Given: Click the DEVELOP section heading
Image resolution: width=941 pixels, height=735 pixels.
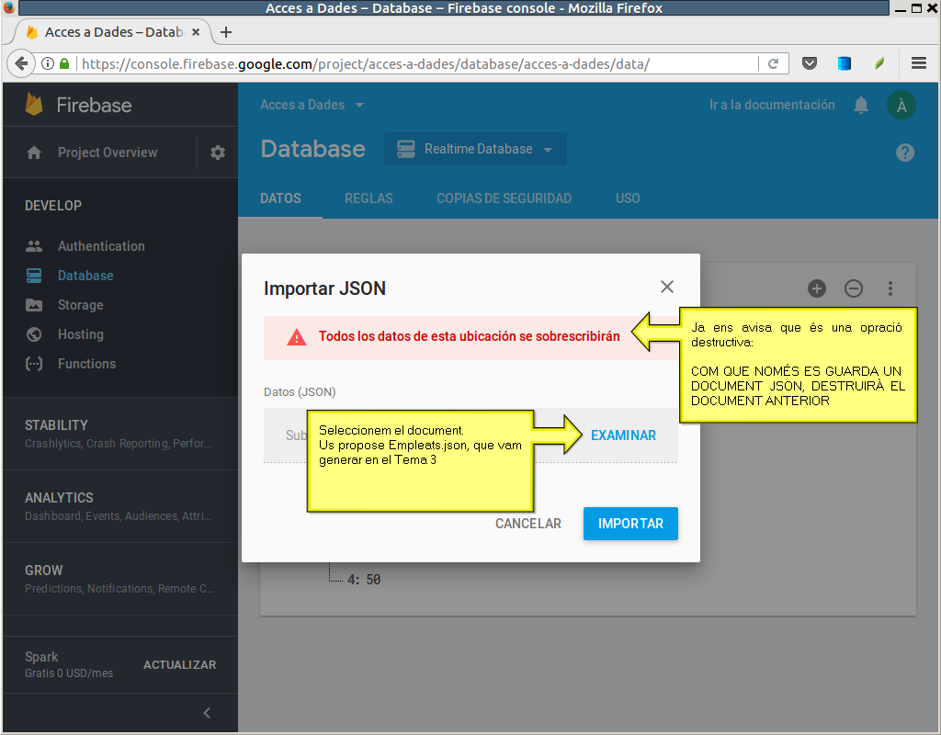Looking at the screenshot, I should pyautogui.click(x=53, y=205).
